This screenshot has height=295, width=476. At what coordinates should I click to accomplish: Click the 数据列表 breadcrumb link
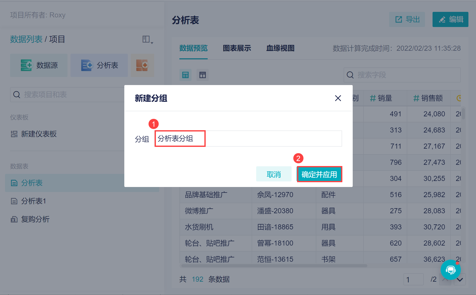(x=26, y=39)
